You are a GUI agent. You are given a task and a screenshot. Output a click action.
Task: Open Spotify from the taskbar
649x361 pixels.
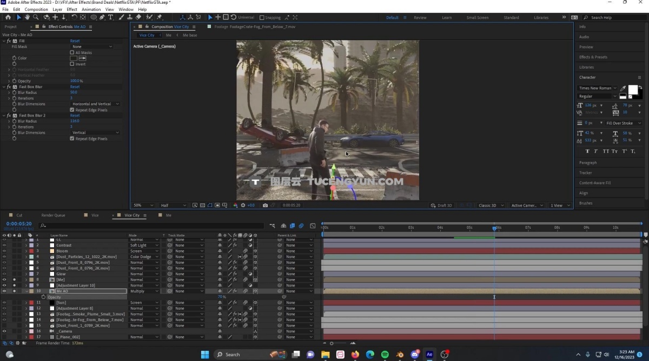pos(385,355)
